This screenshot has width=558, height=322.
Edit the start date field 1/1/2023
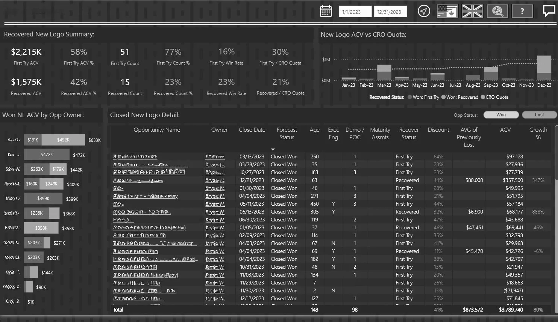(x=355, y=12)
